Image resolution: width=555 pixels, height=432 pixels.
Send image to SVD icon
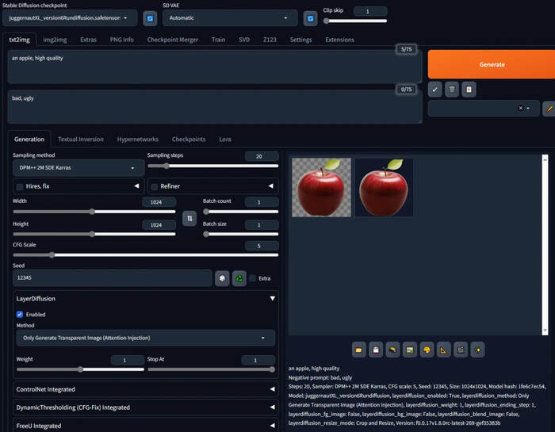(461, 350)
